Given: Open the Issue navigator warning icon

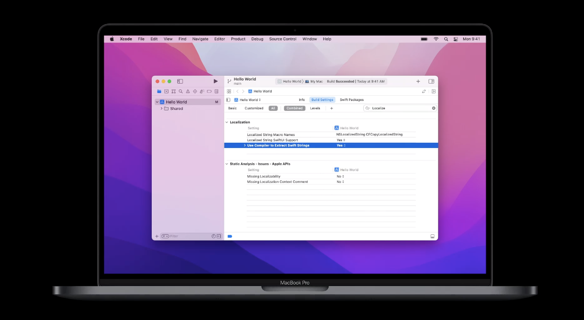Looking at the screenshot, I should pyautogui.click(x=188, y=91).
